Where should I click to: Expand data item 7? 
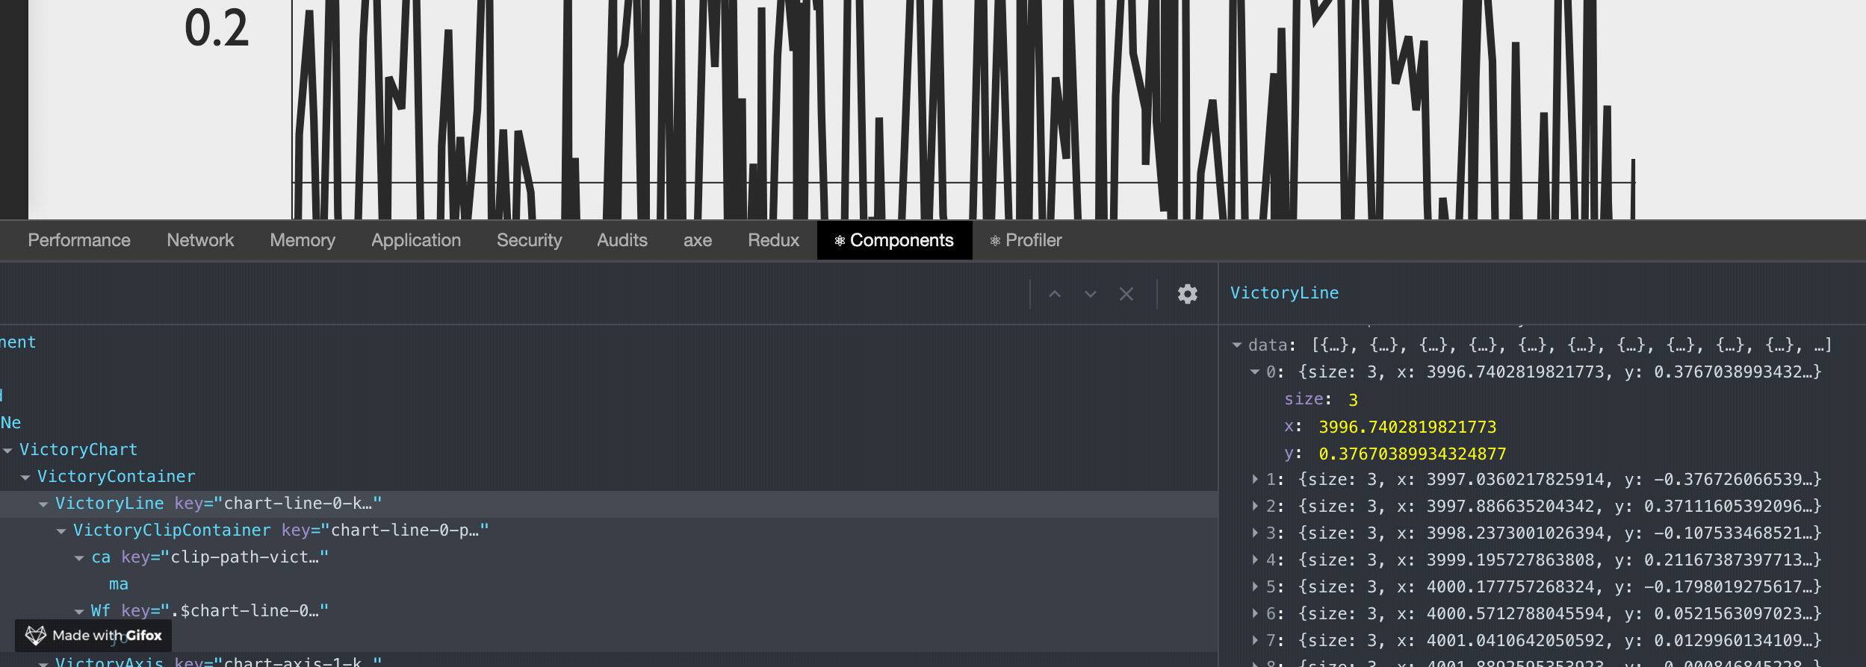click(1255, 640)
